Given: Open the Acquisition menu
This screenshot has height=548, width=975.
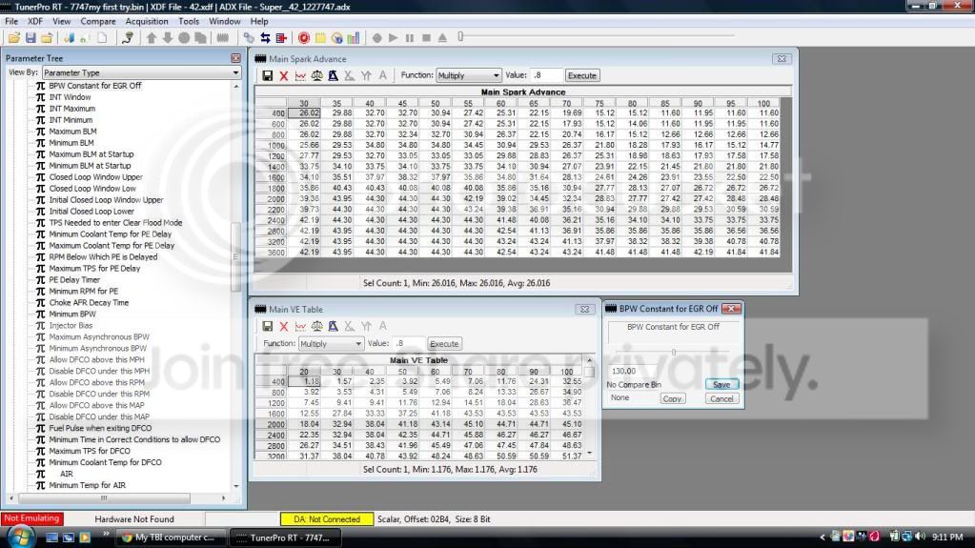Looking at the screenshot, I should [x=147, y=21].
